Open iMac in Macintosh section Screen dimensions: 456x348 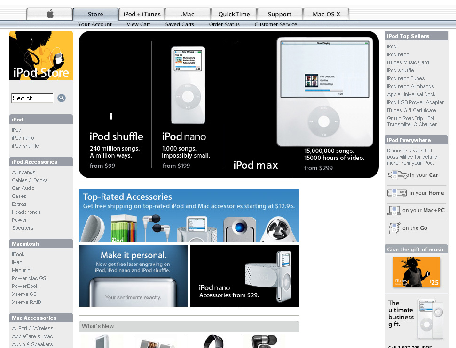point(17,262)
